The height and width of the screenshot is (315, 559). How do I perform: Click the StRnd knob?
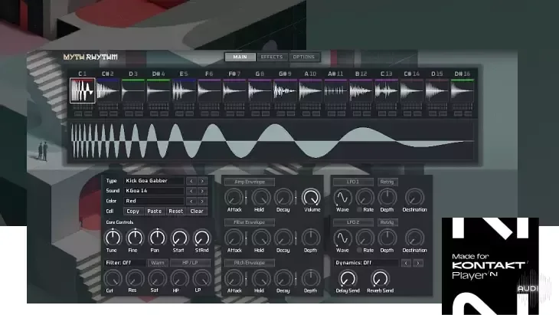coord(202,238)
